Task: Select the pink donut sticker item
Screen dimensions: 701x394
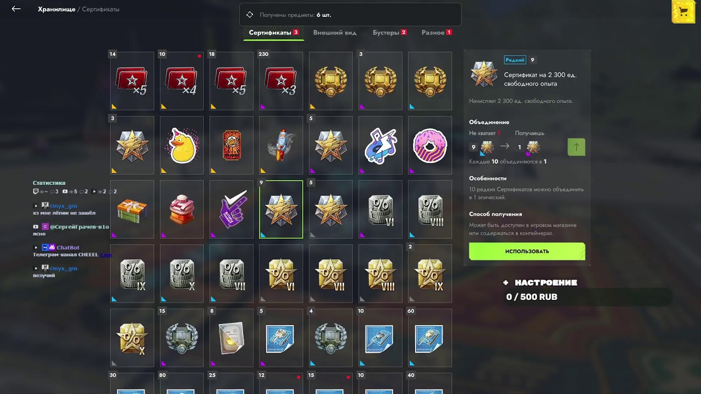Action: point(430,146)
